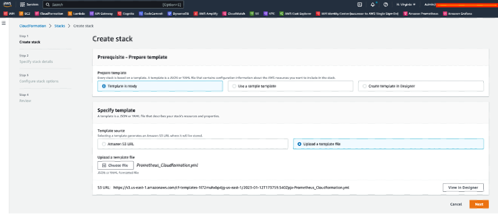
Task: Open the notifications bell
Action: pyautogui.click(x=373, y=5)
